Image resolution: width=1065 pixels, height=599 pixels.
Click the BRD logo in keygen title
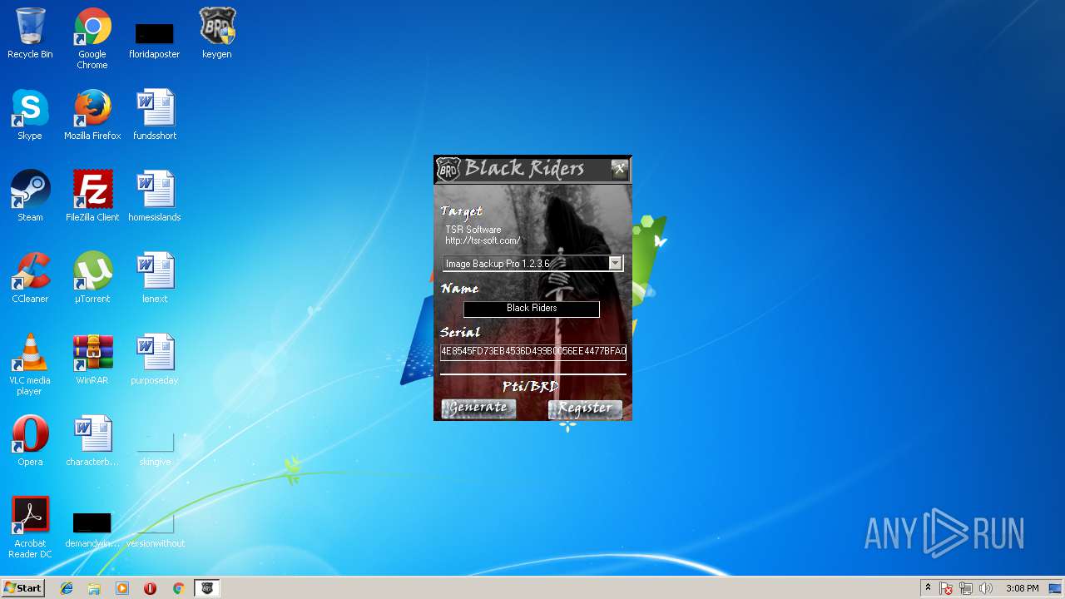point(448,170)
